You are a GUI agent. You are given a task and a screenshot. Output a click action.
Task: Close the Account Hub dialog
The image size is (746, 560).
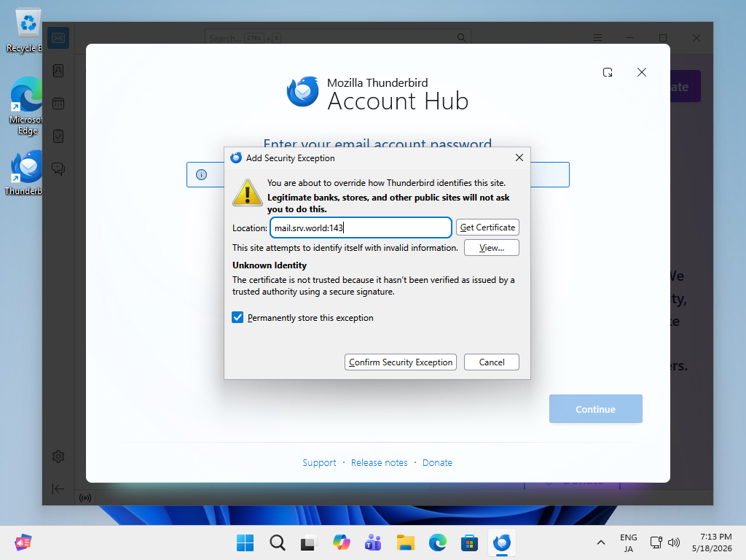(x=642, y=72)
